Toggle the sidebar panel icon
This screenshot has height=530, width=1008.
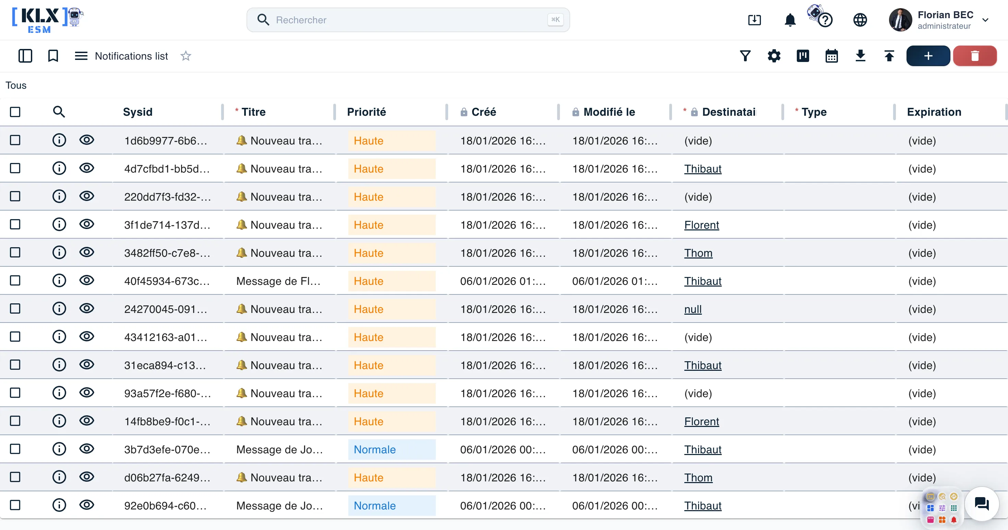tap(25, 56)
